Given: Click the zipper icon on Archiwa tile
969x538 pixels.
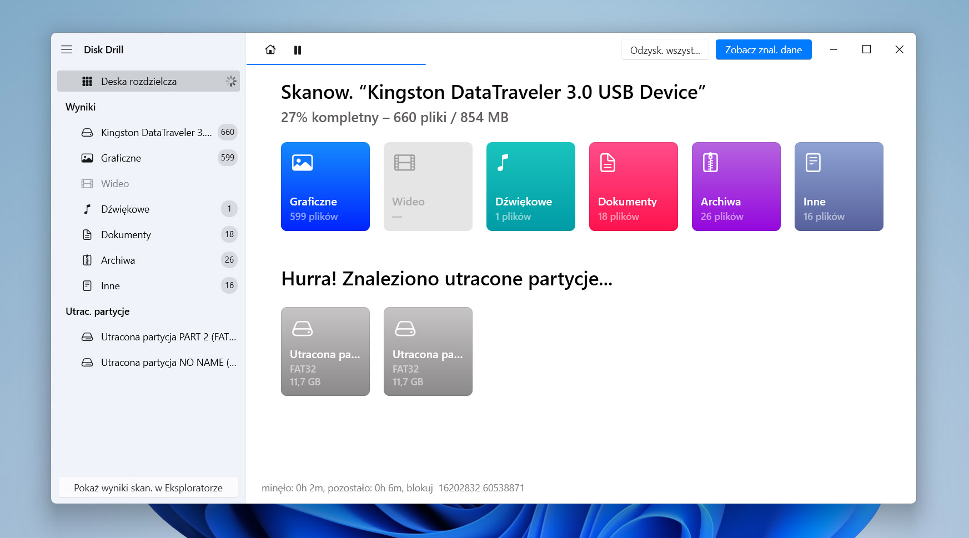Looking at the screenshot, I should tap(710, 163).
